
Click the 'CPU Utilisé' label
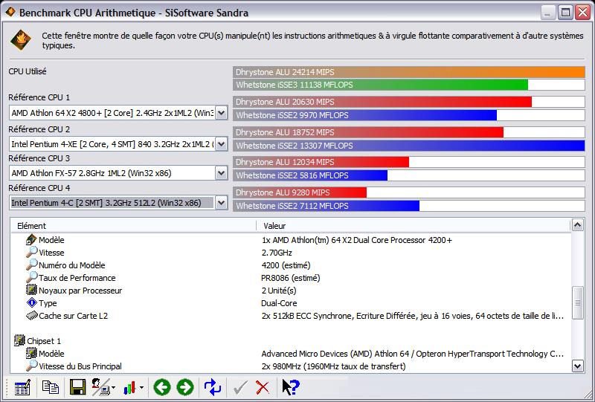(28, 71)
